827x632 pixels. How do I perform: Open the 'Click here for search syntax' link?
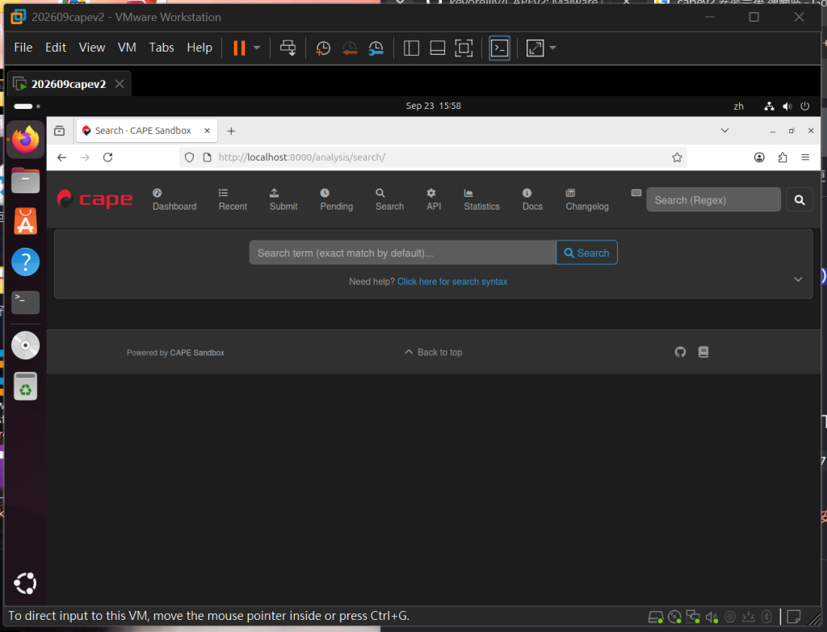point(452,282)
